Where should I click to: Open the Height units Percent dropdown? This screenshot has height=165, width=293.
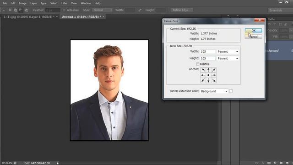point(228,58)
